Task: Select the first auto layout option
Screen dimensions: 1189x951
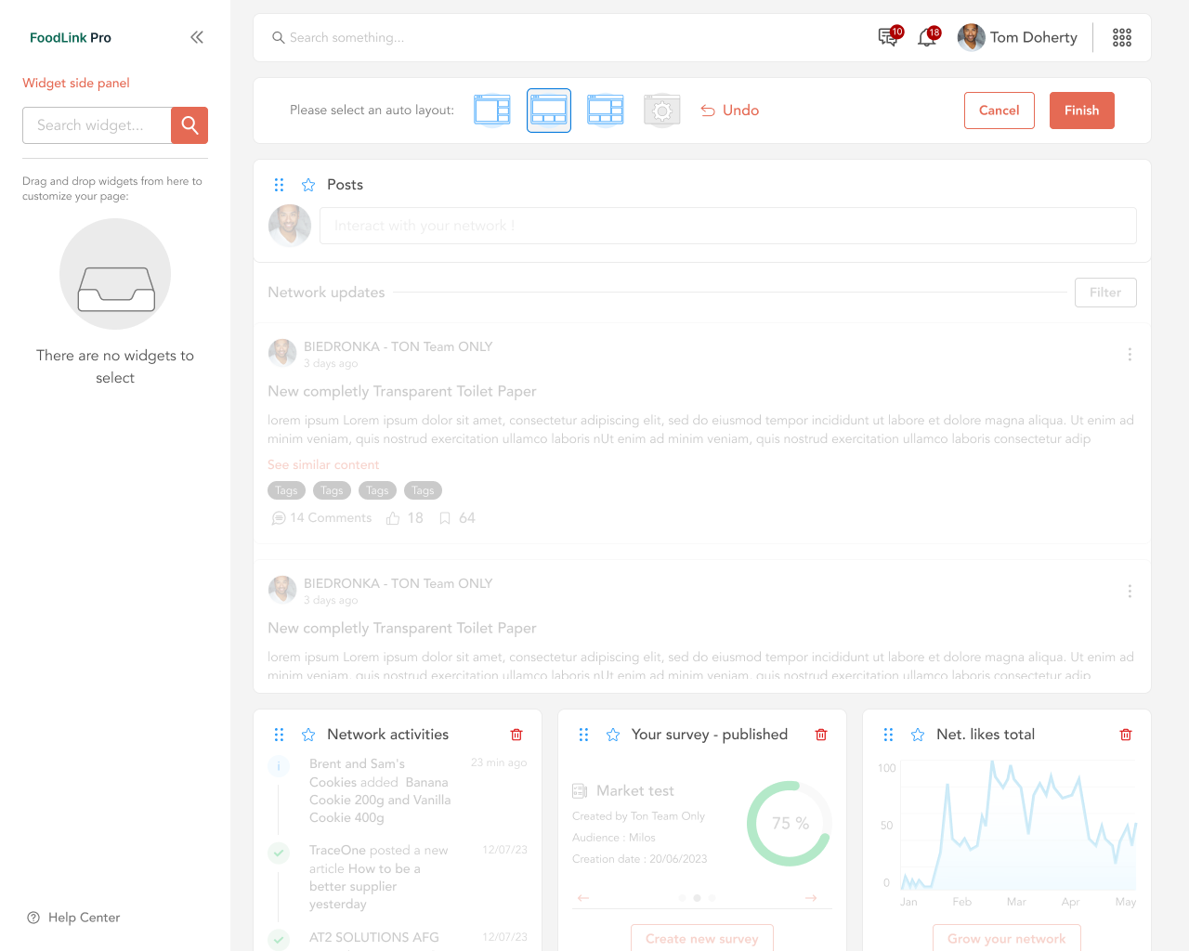Action: pos(492,111)
